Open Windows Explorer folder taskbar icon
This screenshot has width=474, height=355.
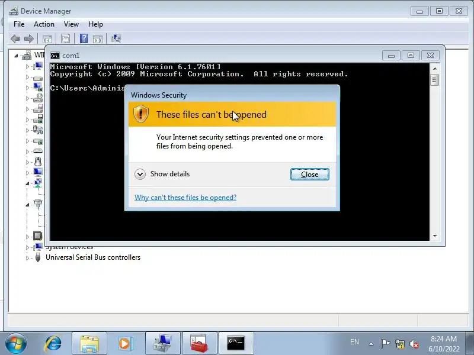tap(89, 344)
